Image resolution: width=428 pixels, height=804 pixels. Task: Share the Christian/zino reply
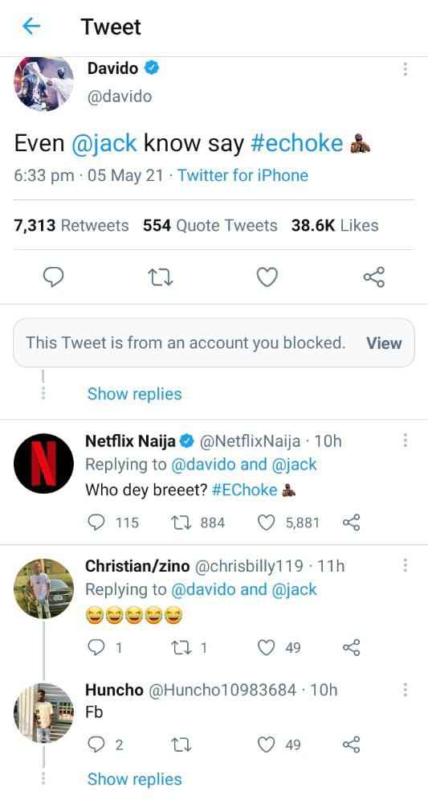(x=351, y=647)
